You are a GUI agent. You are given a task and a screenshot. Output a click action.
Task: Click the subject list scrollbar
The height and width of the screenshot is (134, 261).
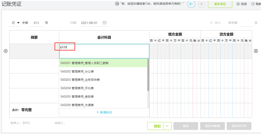(148, 75)
